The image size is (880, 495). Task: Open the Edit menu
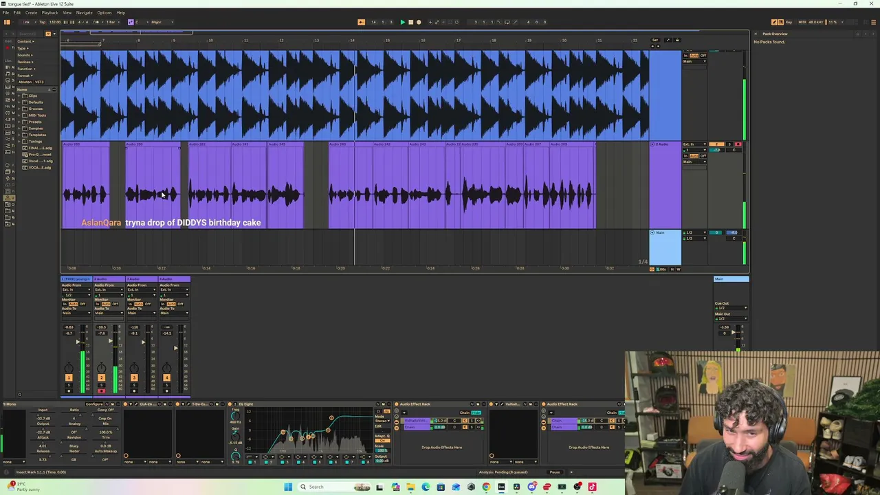(x=16, y=12)
